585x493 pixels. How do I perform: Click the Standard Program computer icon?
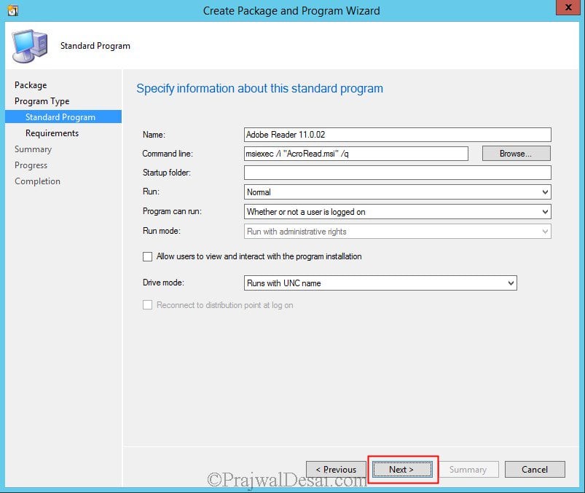[x=30, y=46]
